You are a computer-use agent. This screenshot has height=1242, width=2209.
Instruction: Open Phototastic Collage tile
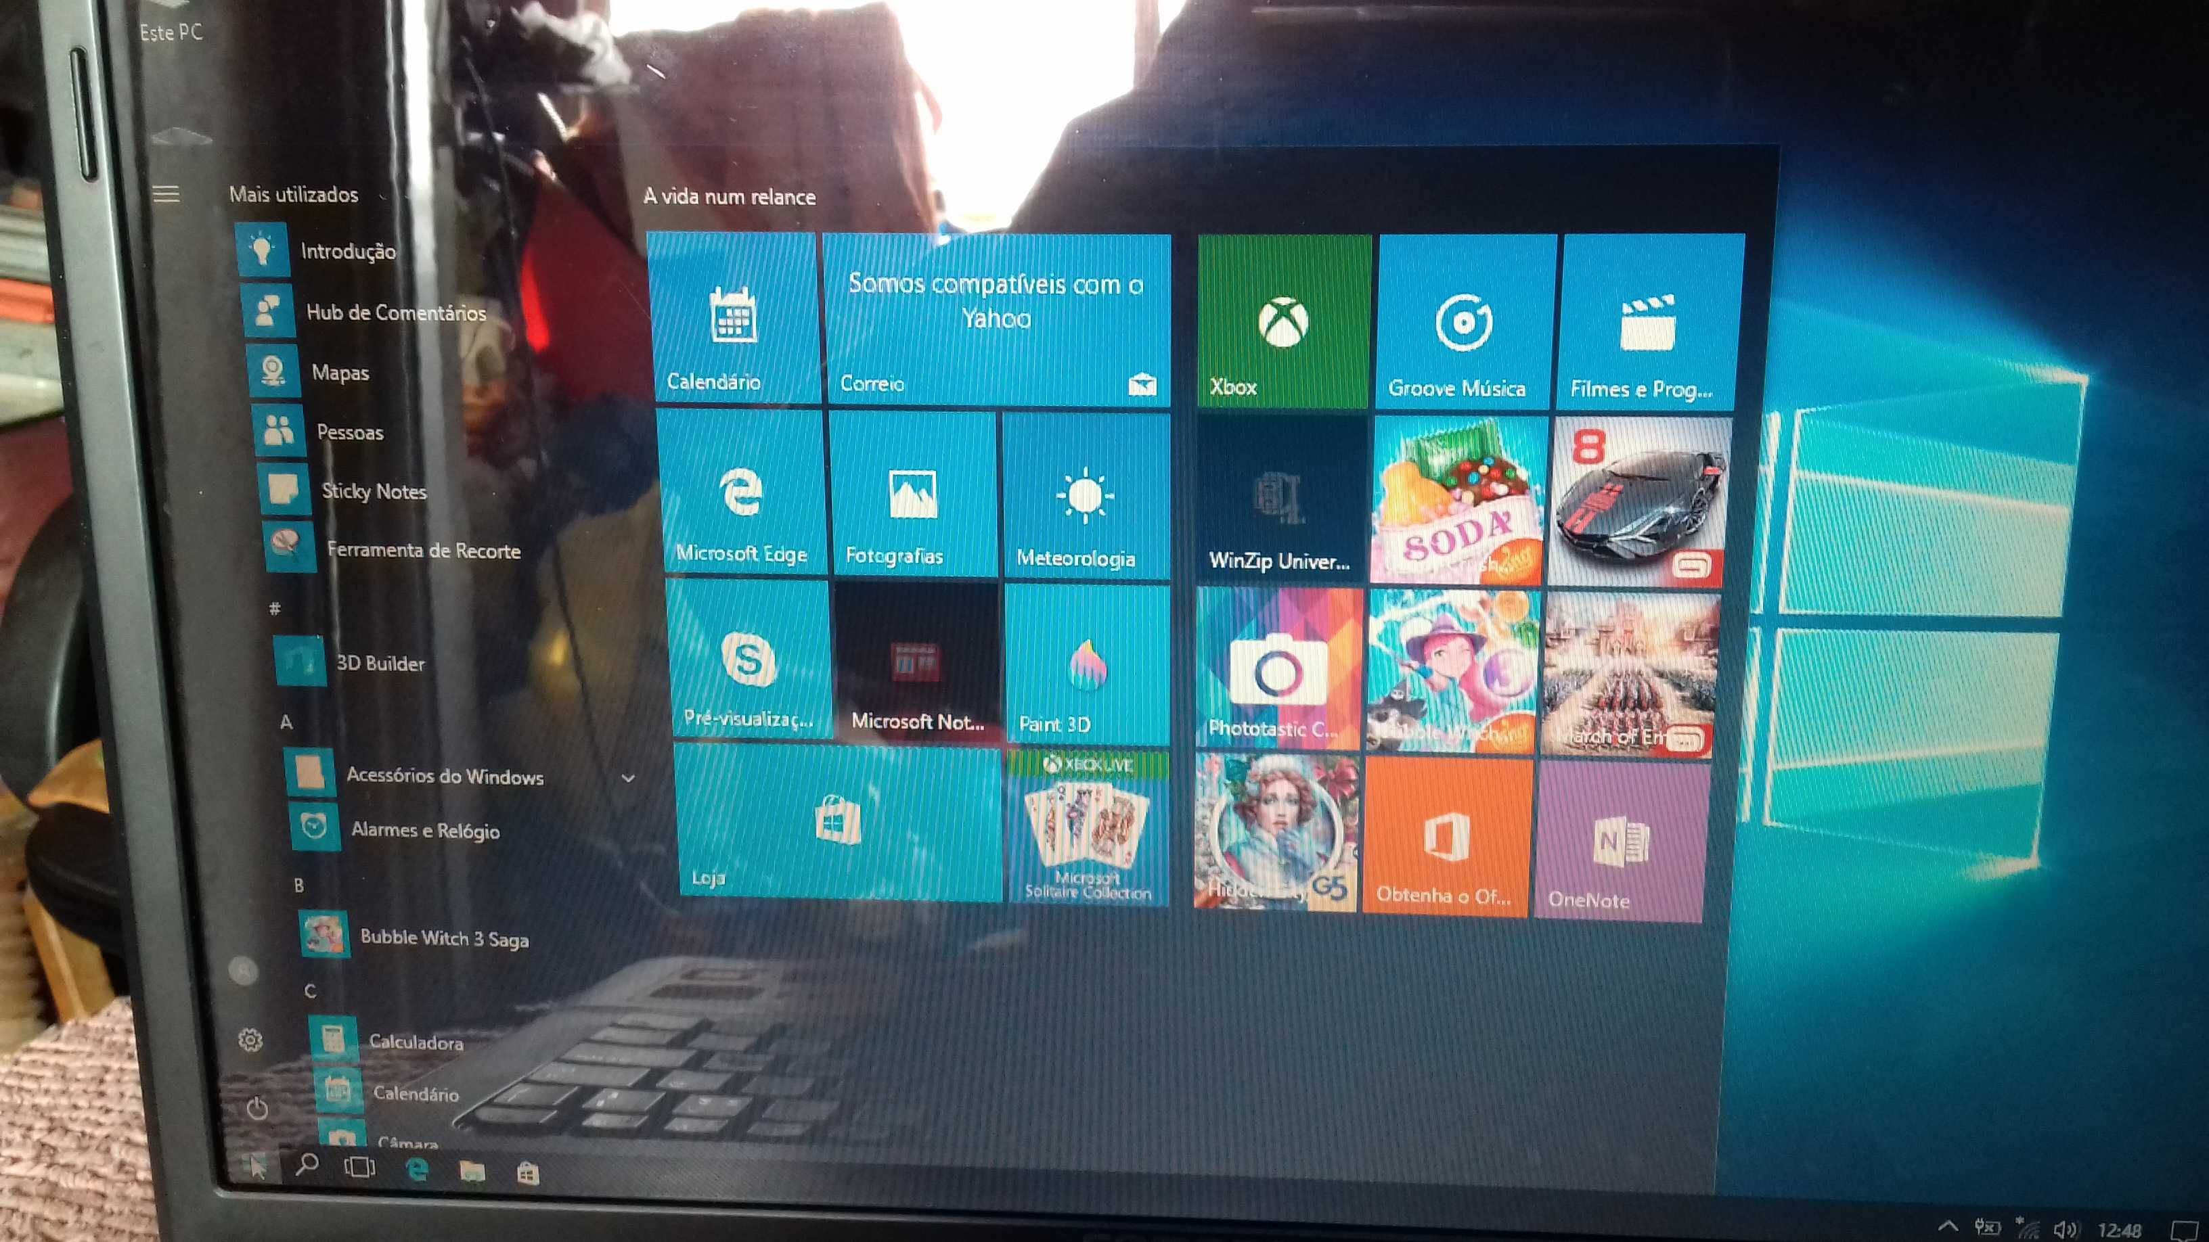coord(1278,668)
